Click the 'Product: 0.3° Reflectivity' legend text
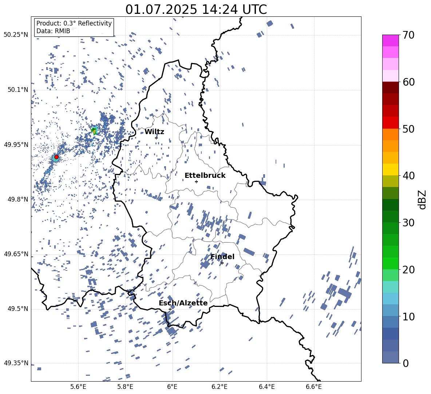This screenshot has height=394, width=431. click(74, 23)
